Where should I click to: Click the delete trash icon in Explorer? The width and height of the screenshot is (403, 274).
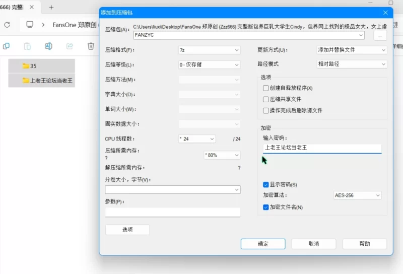91,46
